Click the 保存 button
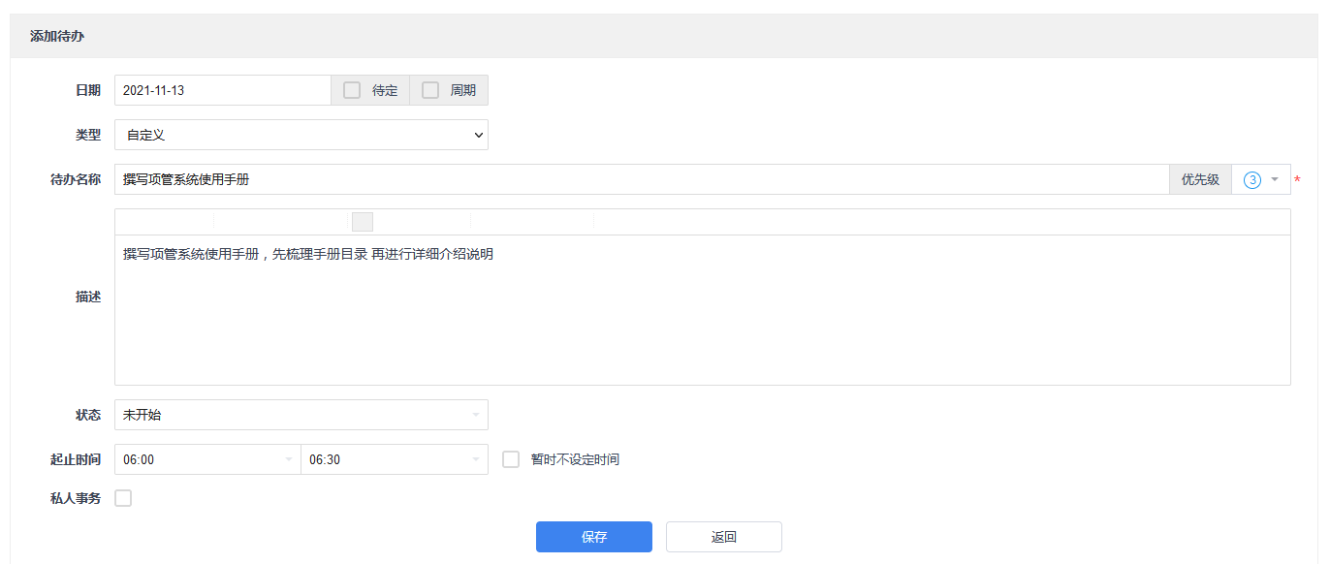The image size is (1330, 564). point(593,537)
